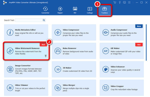Click the toolbox vertical scrollbar
This screenshot has height=97, width=150.
point(146,42)
